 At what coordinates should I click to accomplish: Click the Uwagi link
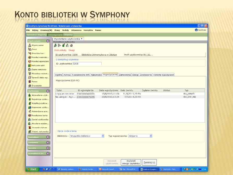[72, 50]
